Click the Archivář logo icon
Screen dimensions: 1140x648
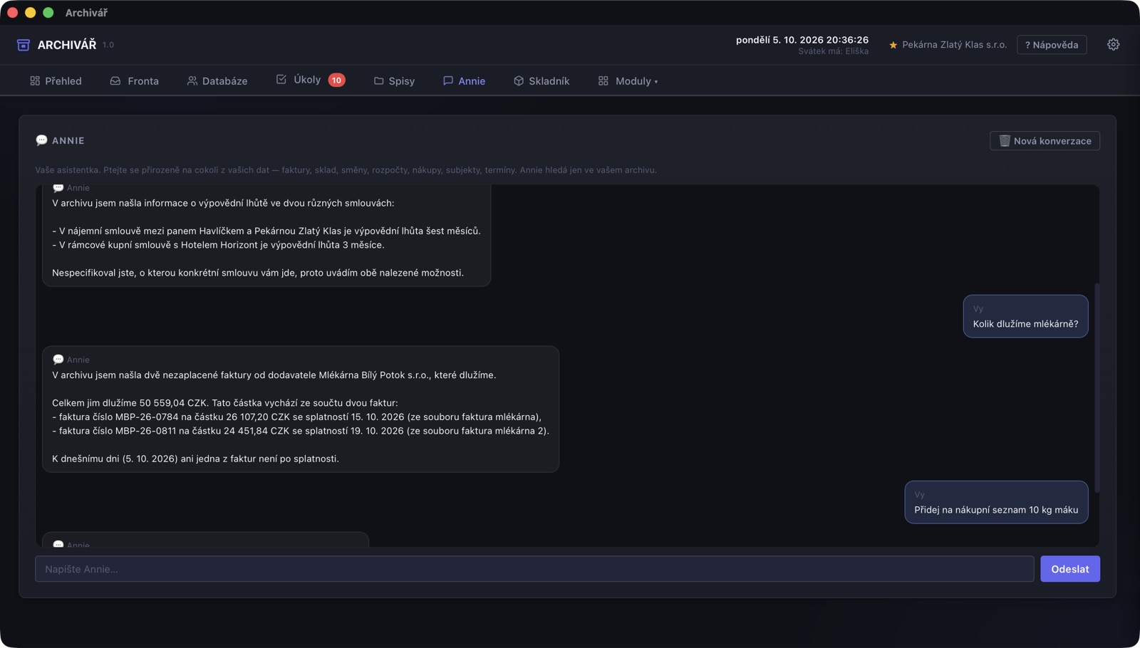(x=24, y=45)
